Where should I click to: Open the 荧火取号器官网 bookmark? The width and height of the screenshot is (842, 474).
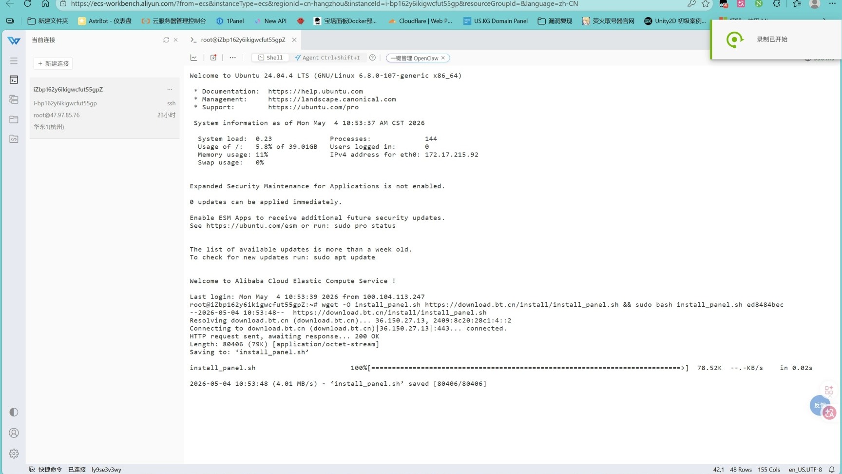609,21
